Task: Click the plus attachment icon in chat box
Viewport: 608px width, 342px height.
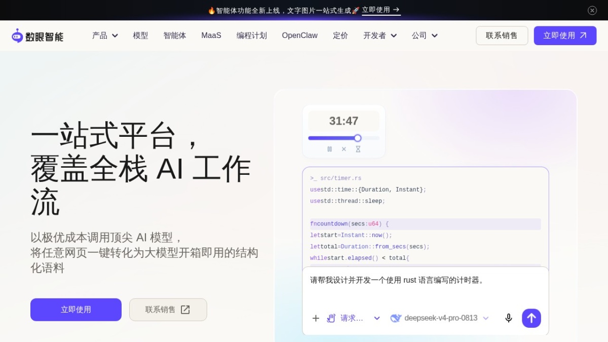Action: pos(316,318)
